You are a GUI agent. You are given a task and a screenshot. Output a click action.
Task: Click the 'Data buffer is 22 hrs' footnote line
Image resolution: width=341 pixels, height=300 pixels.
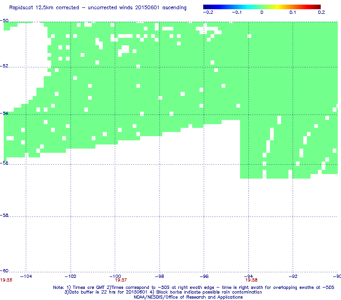[x=163, y=292]
